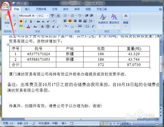The width and height of the screenshot is (164, 127).
Task: Click the Bullets list icon
Action: pyautogui.click(x=66, y=16)
